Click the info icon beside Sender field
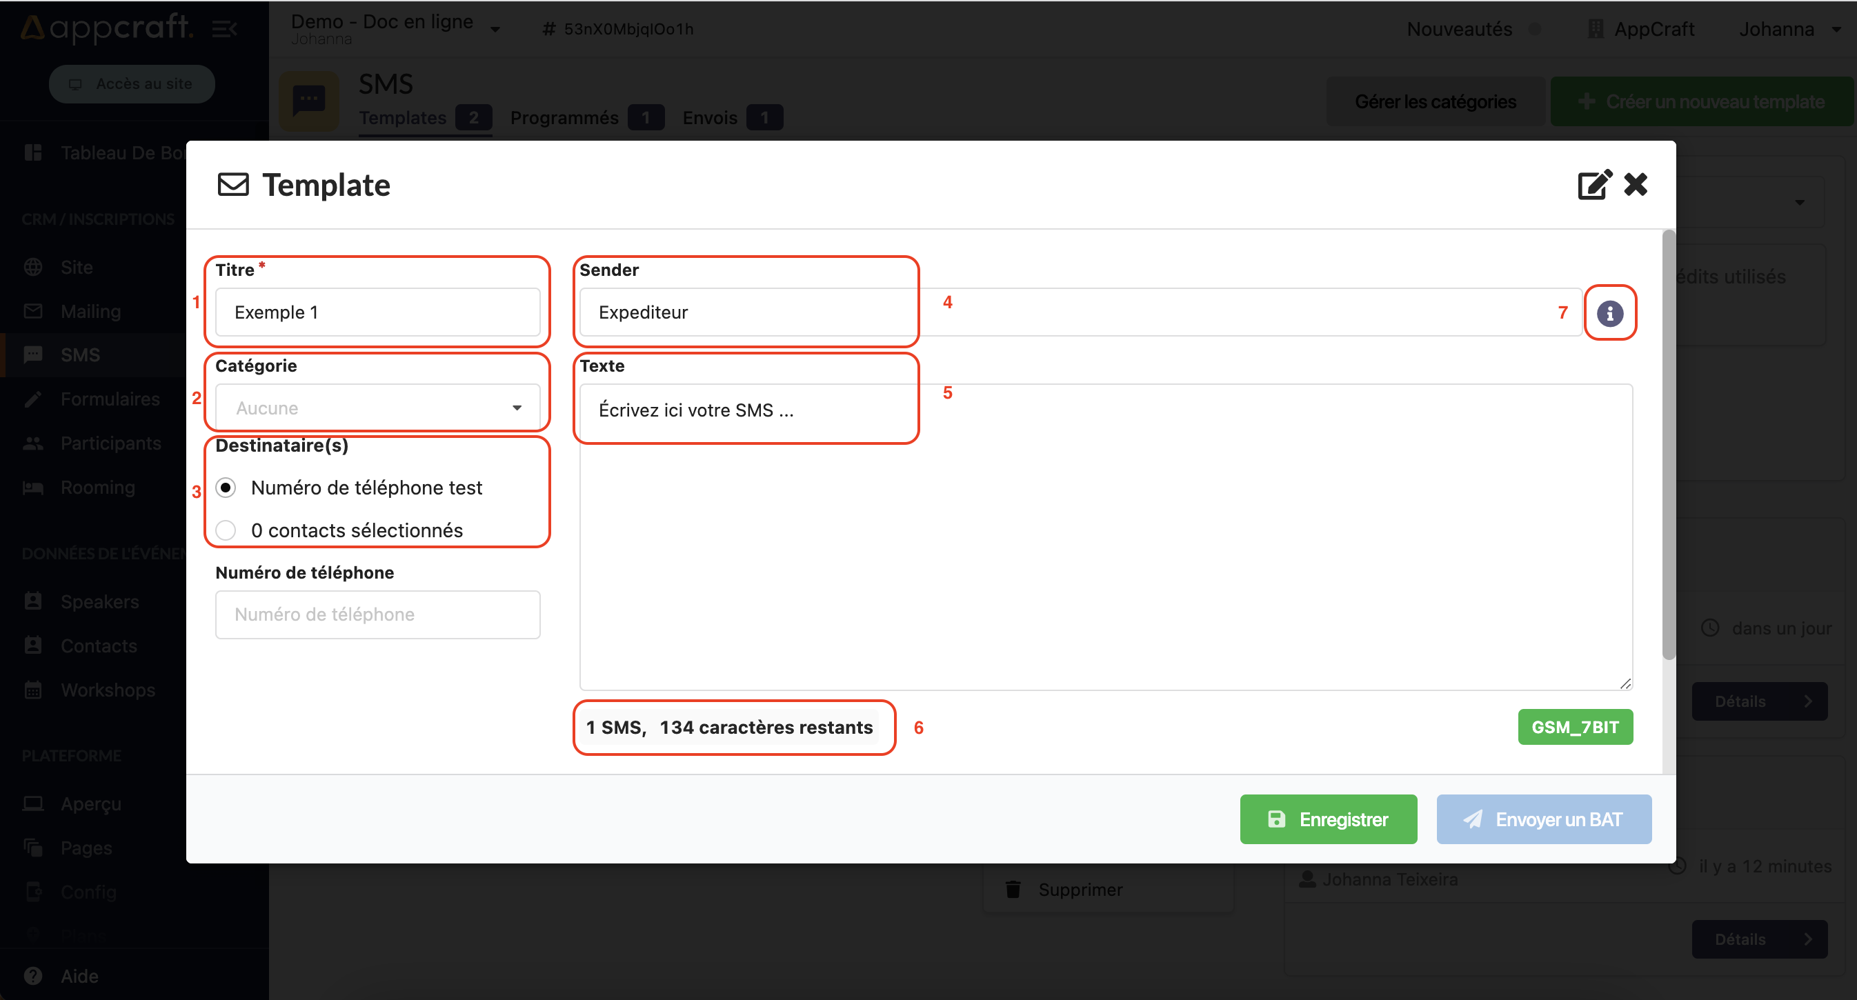The height and width of the screenshot is (1000, 1857). [x=1609, y=313]
